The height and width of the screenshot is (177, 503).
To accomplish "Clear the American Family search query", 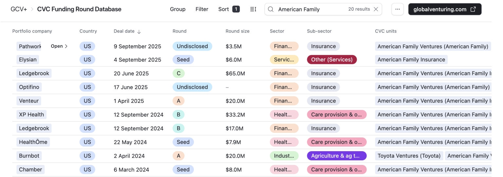I will (x=376, y=9).
